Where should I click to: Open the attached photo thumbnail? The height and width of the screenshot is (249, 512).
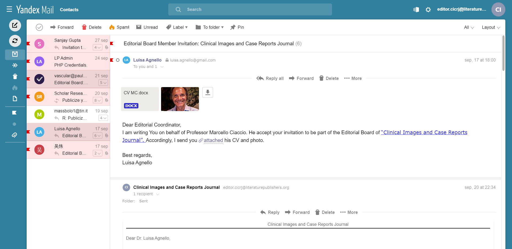180,99
